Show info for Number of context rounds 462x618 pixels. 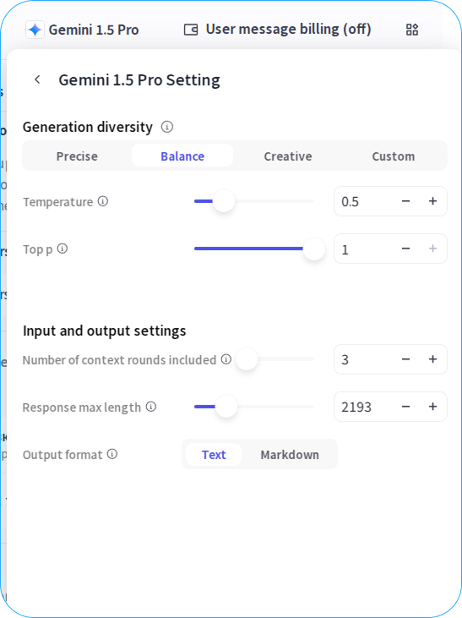coord(226,359)
